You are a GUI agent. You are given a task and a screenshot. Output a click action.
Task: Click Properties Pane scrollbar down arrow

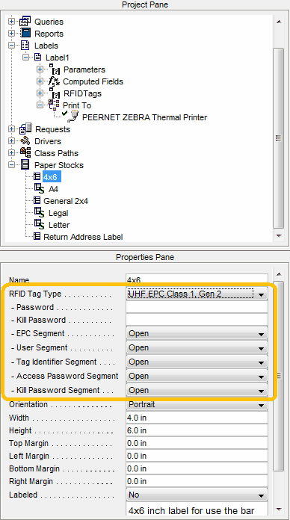coord(279,510)
